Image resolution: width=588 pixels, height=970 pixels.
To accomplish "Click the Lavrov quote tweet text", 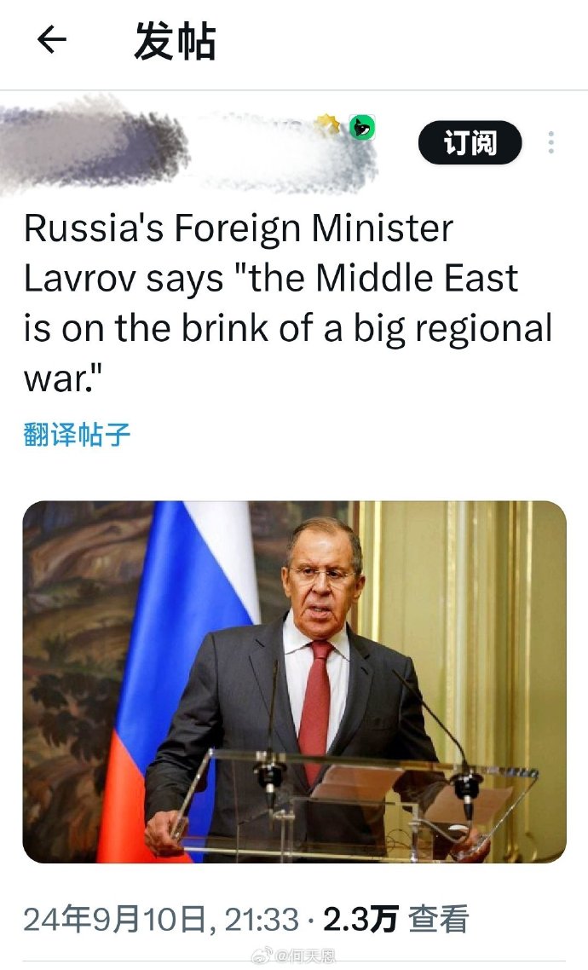I will (x=287, y=303).
